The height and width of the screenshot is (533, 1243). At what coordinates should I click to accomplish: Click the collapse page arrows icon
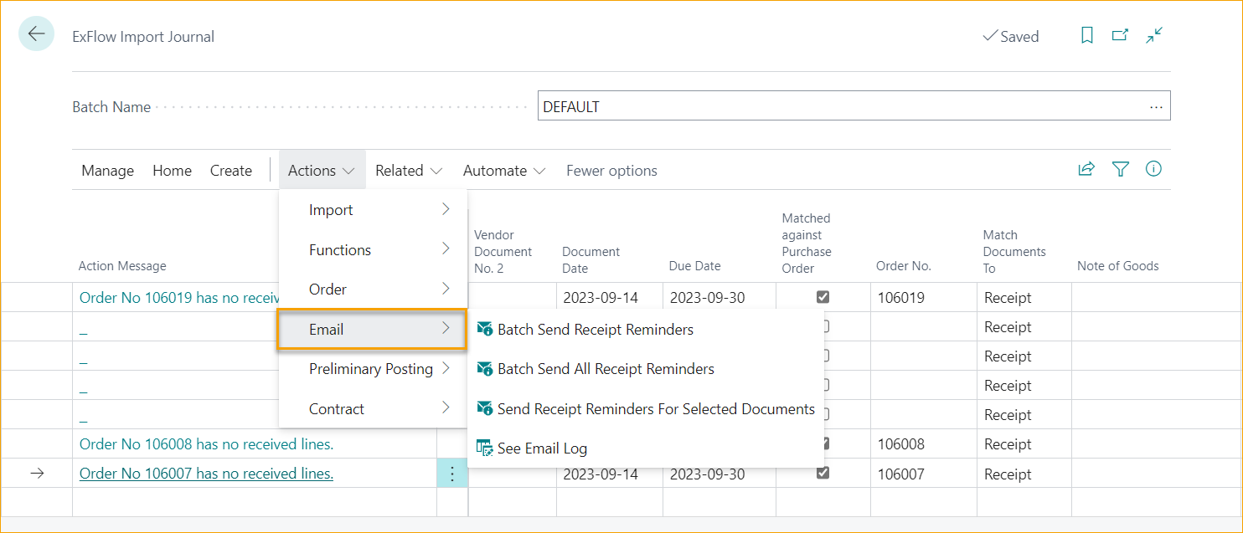[x=1154, y=36]
